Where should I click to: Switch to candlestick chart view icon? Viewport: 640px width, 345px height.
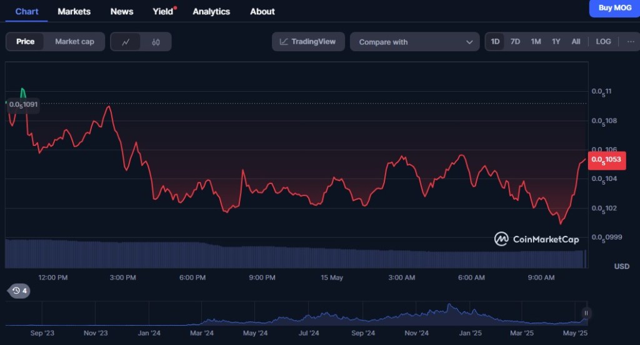click(x=156, y=42)
